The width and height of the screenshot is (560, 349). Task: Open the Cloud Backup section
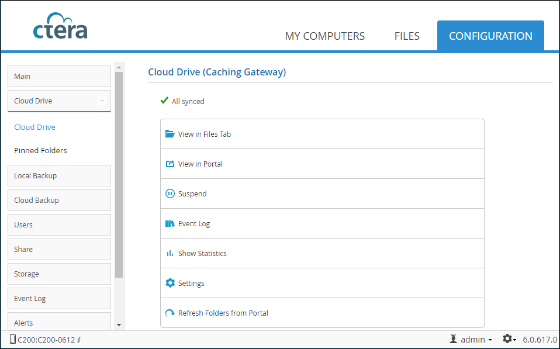(59, 201)
